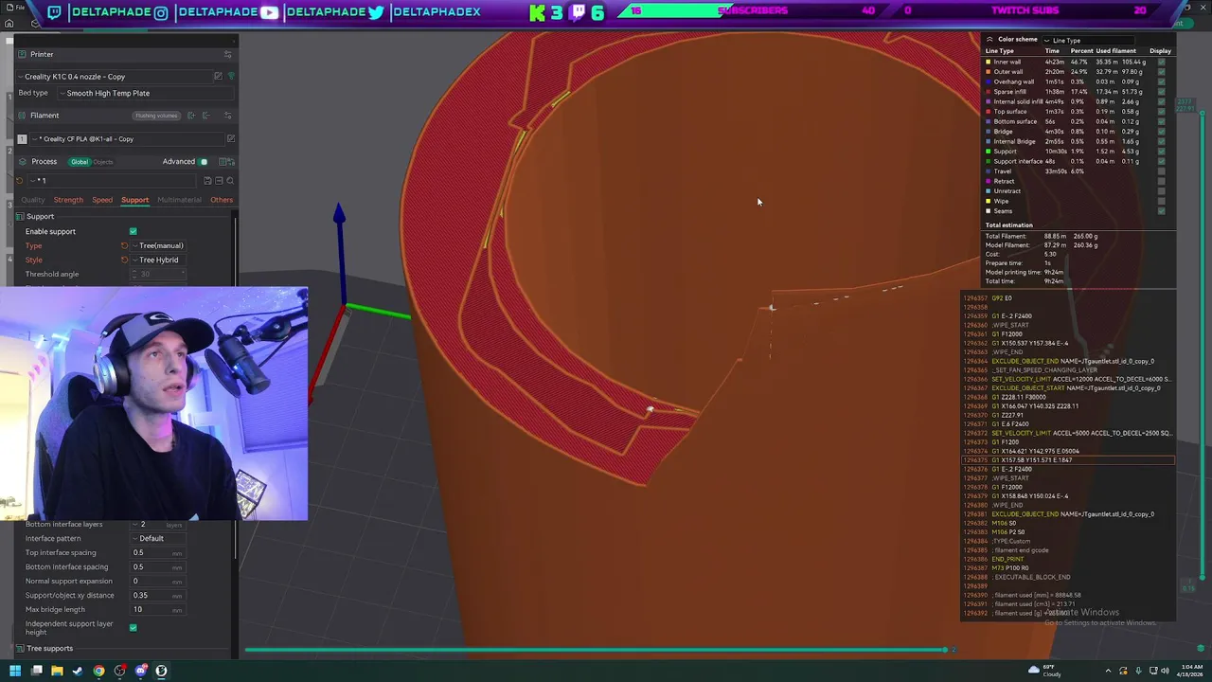Edit the Creality CF PLA filament preset
Image resolution: width=1212 pixels, height=682 pixels.
tap(230, 138)
